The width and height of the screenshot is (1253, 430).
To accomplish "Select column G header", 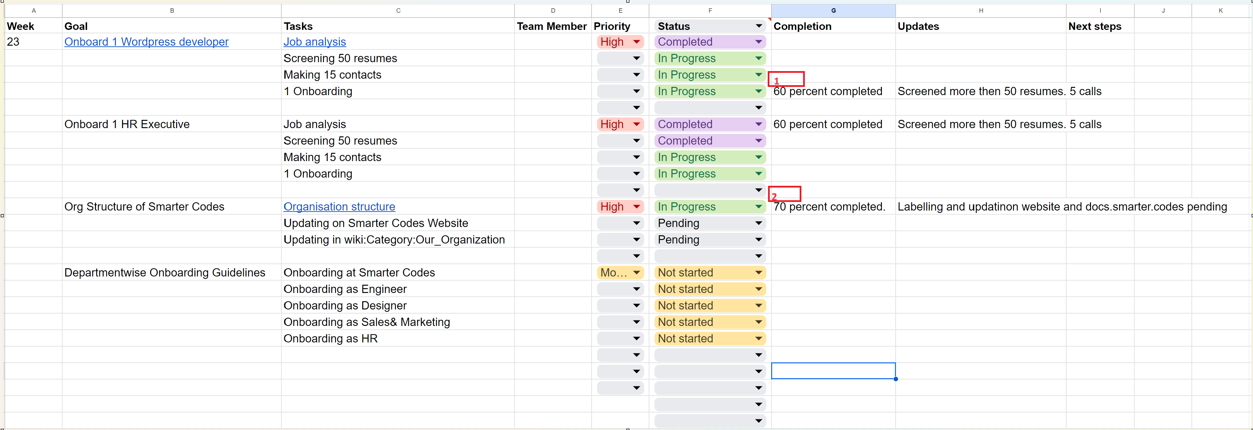I will [x=833, y=10].
